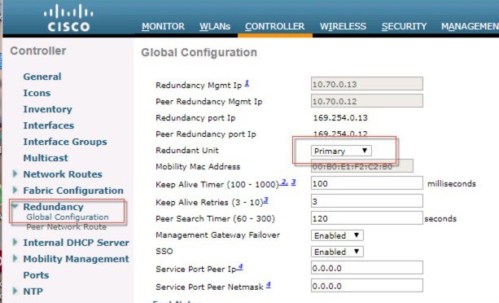The image size is (499, 303).
Task: Collapse the Redundancy section arrow
Action: [x=15, y=206]
